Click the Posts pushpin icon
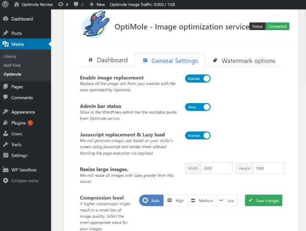This screenshot has height=231, width=306. [x=6, y=33]
